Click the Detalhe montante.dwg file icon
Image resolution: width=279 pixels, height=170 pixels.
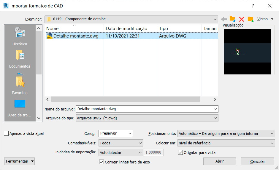tap(50, 36)
